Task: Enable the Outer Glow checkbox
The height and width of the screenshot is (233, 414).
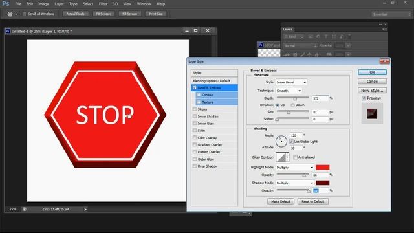Action: [x=195, y=159]
